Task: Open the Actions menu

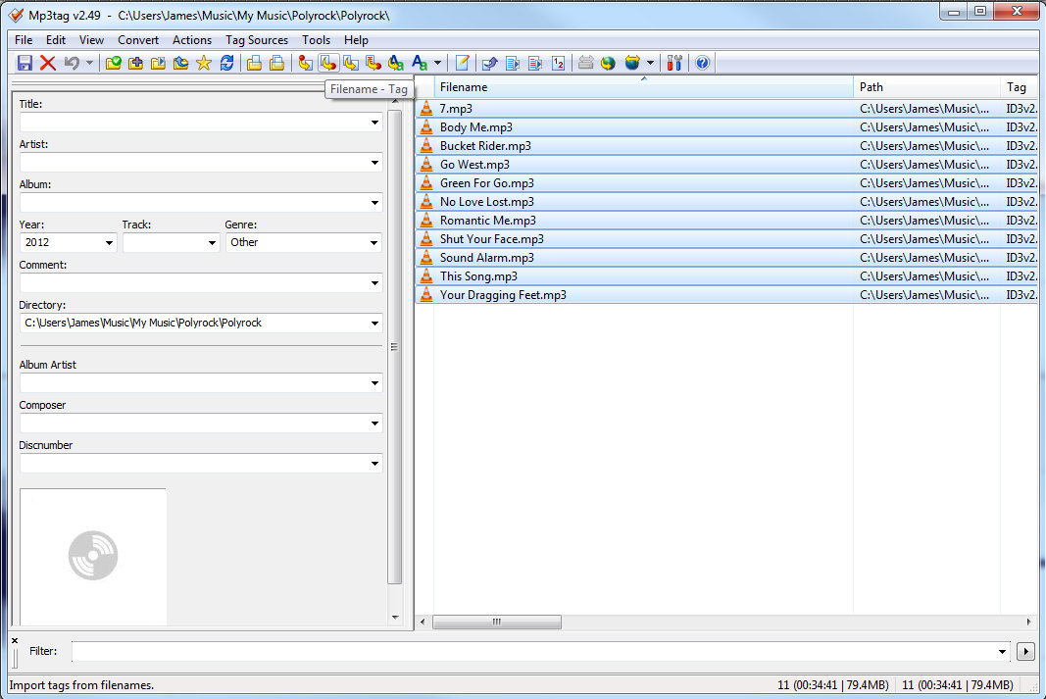Action: tap(192, 40)
